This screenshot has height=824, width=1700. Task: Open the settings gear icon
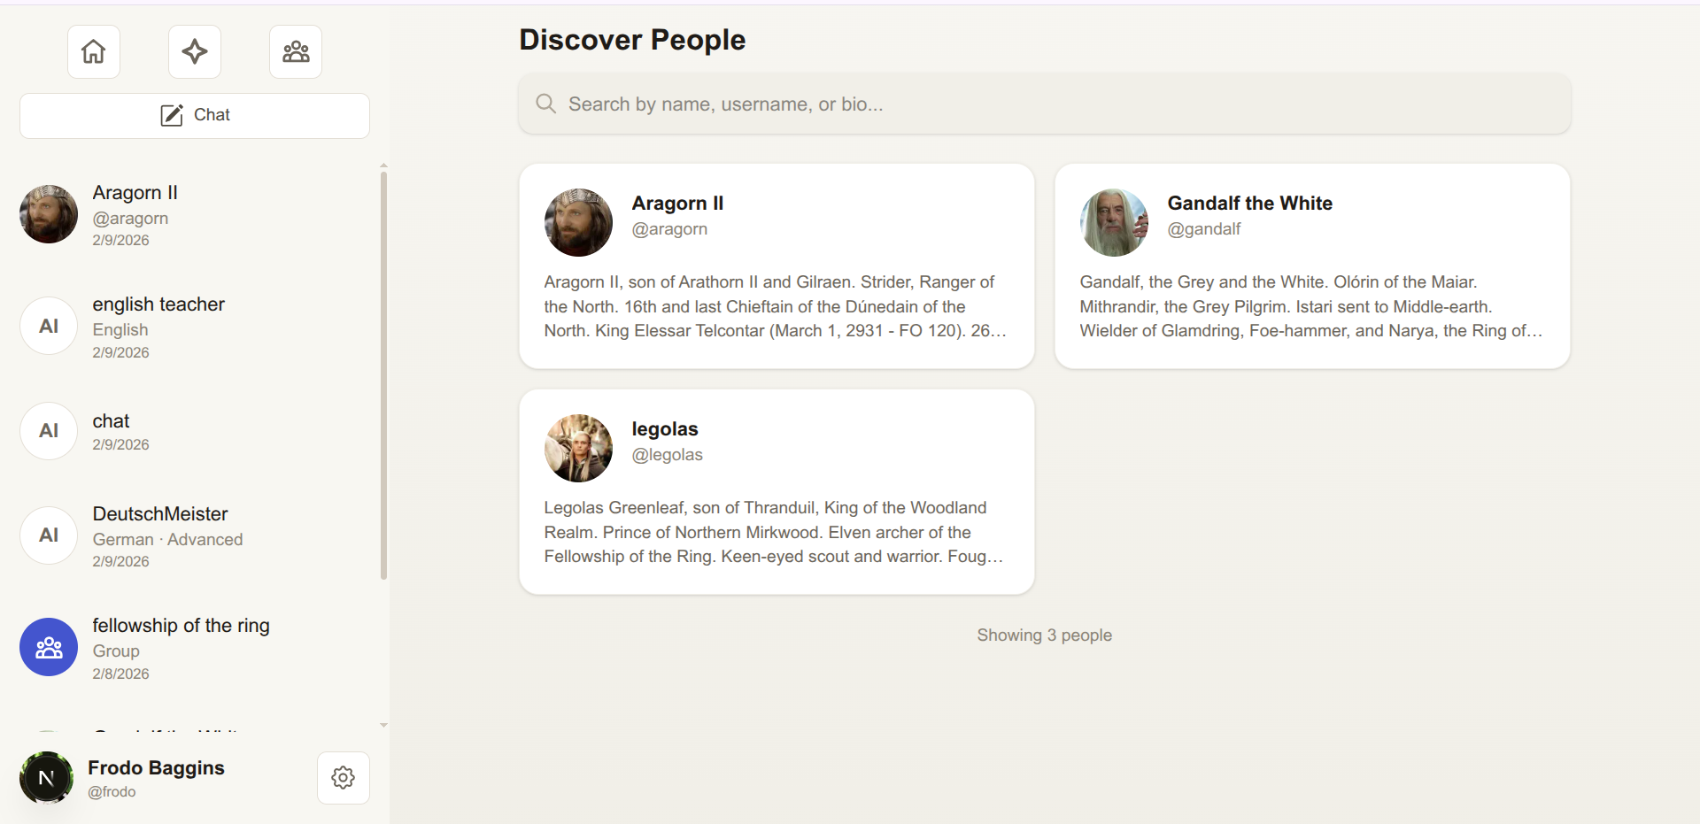click(x=344, y=778)
